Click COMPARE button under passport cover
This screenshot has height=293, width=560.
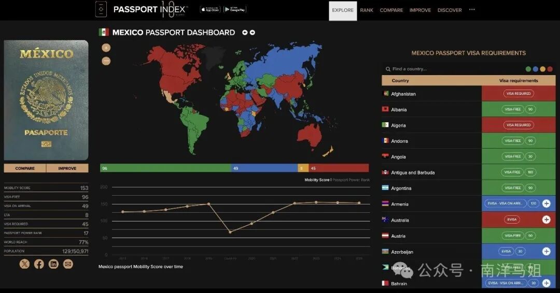pyautogui.click(x=25, y=168)
